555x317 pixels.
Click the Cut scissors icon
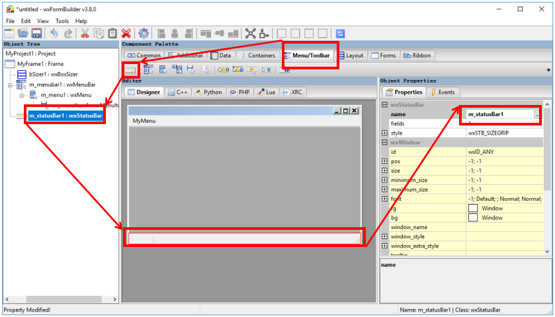85,33
